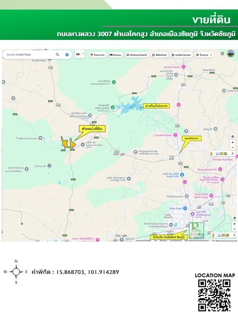The height and width of the screenshot is (320, 238).
Task: Select the ขนส่งสาธารณะ transit chip
Action: tap(181, 55)
